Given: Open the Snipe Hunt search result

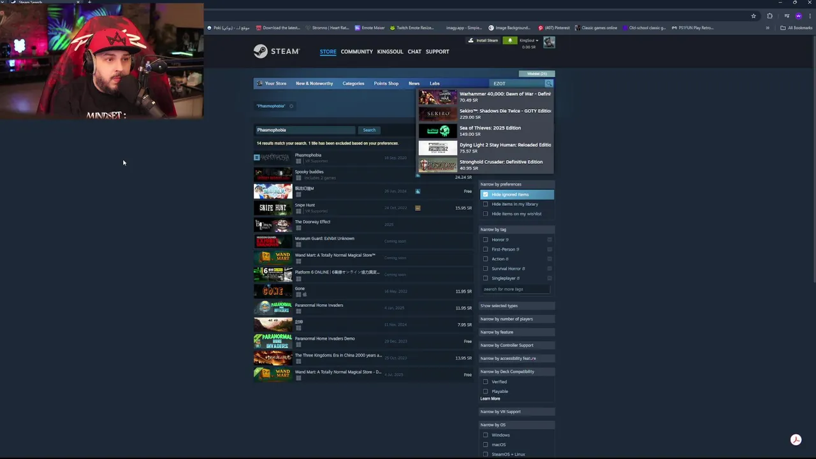Looking at the screenshot, I should 363,208.
